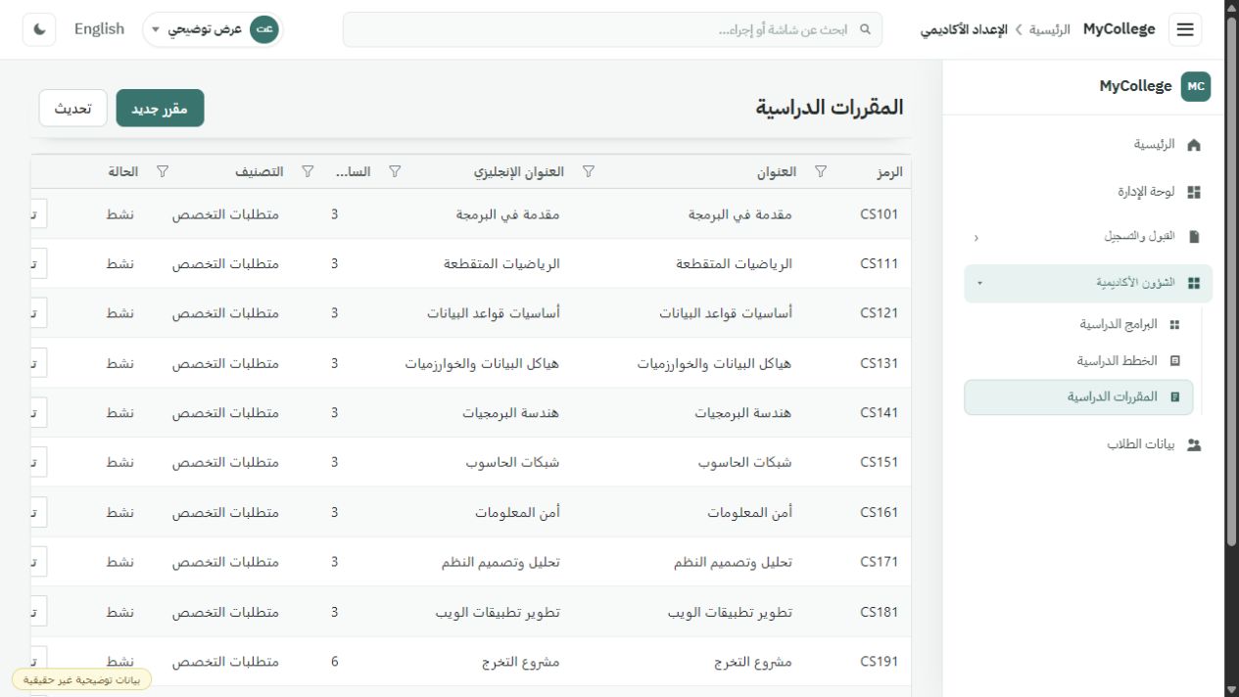Open filter for الساعات column

point(308,171)
